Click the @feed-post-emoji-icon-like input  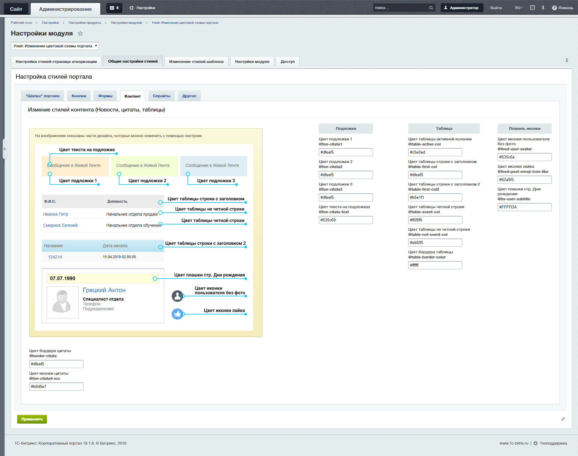pos(524,180)
